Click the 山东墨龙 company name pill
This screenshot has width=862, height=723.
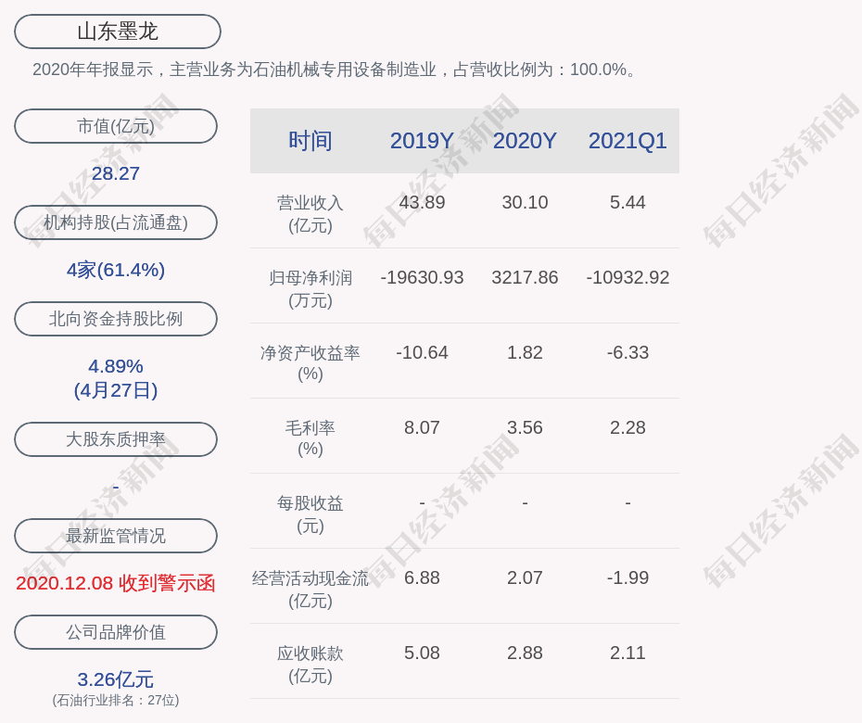tap(118, 32)
